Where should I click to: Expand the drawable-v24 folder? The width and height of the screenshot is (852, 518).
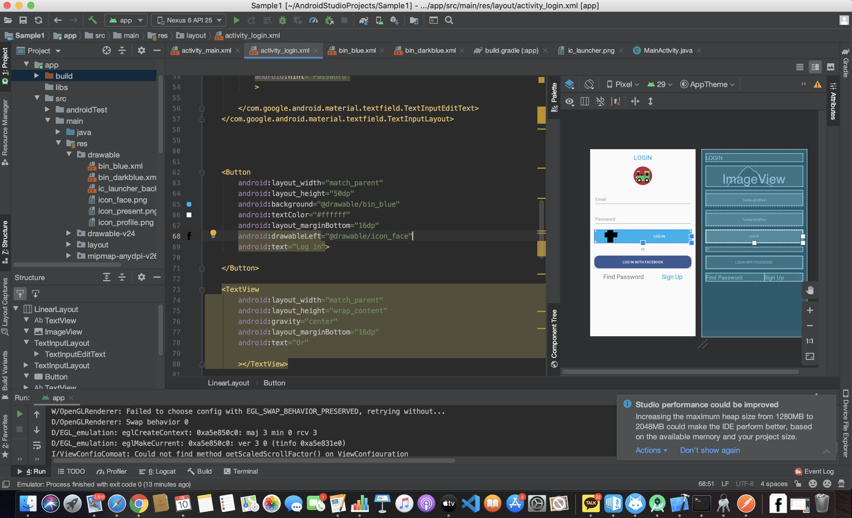pyautogui.click(x=68, y=233)
